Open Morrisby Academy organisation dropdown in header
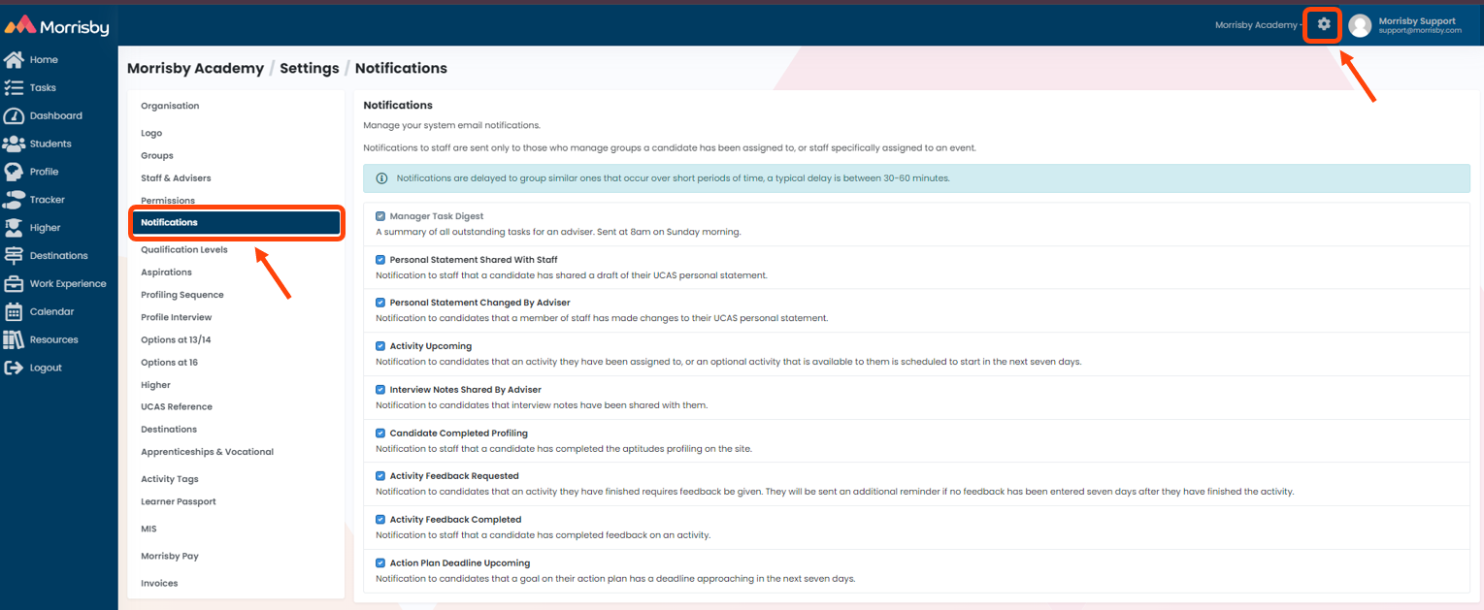 click(x=1258, y=25)
